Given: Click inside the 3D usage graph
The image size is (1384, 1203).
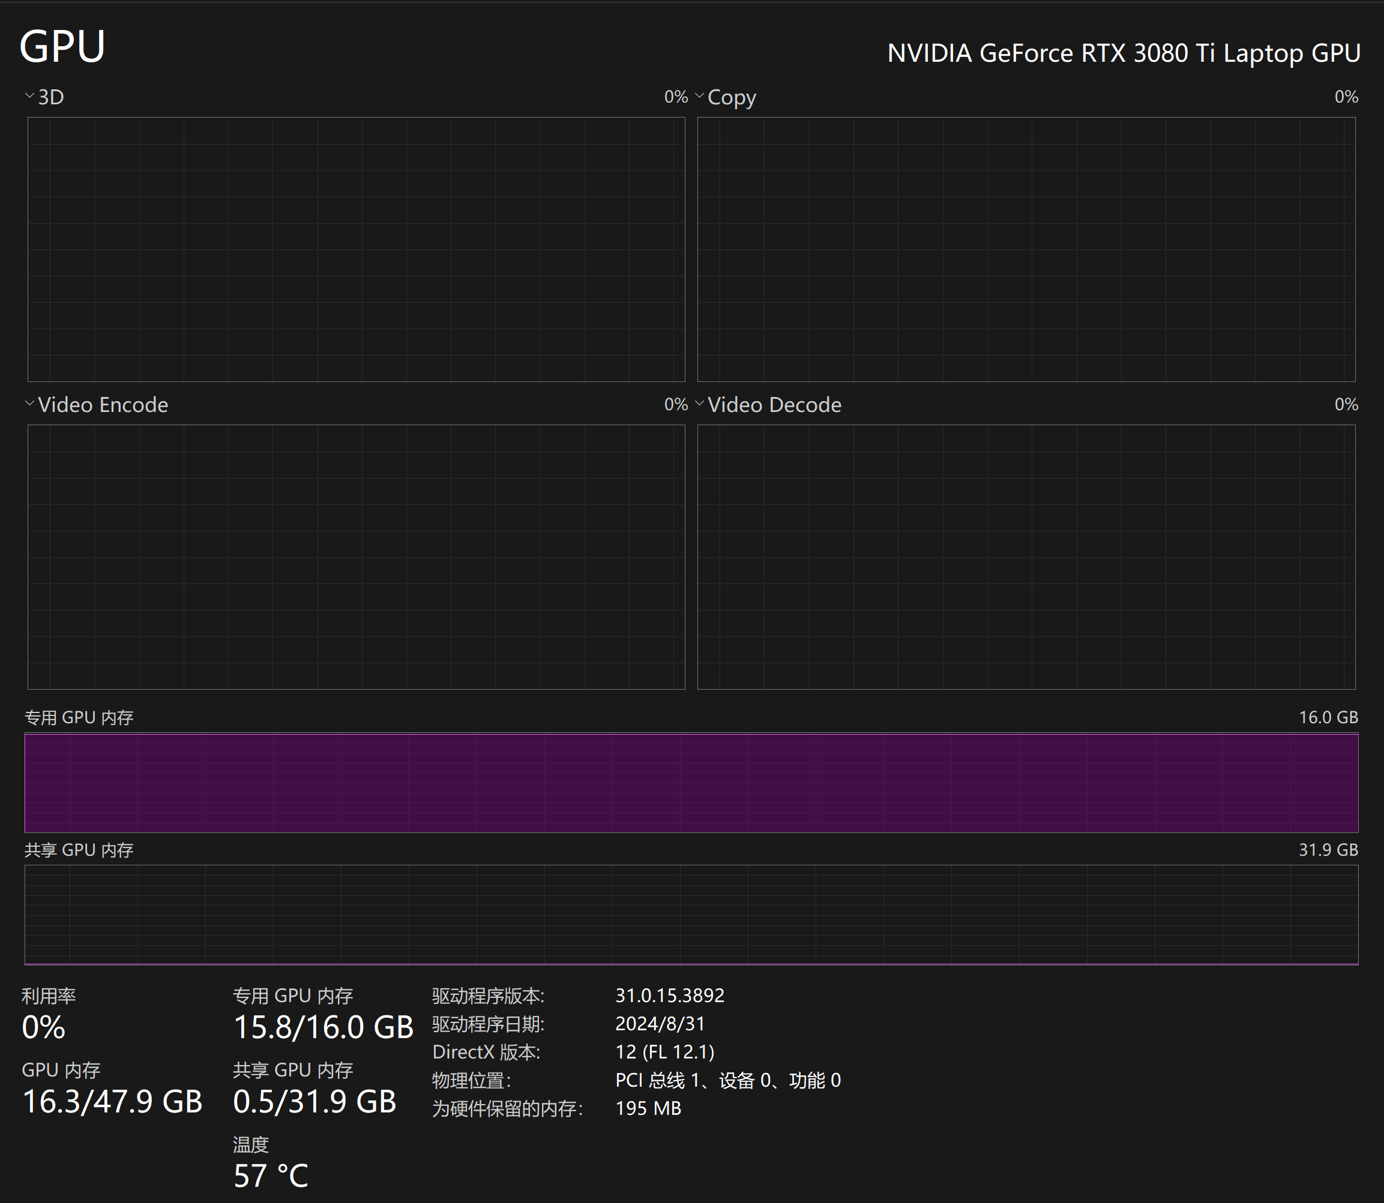Looking at the screenshot, I should 356,249.
